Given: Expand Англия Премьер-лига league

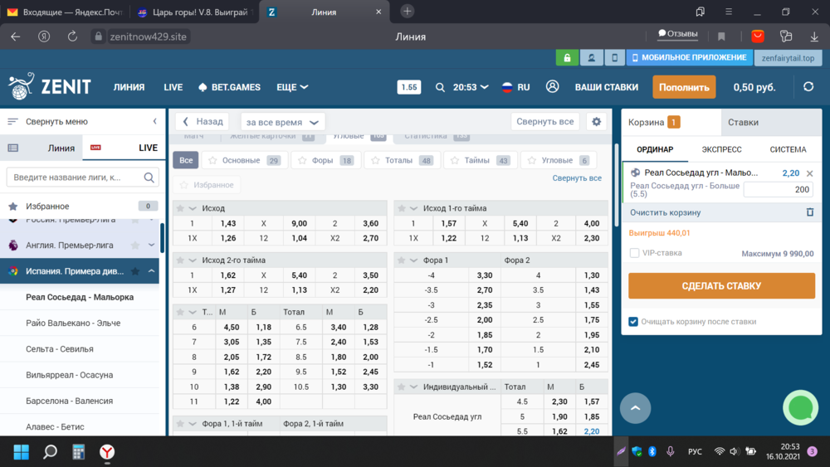Looking at the screenshot, I should click(151, 246).
